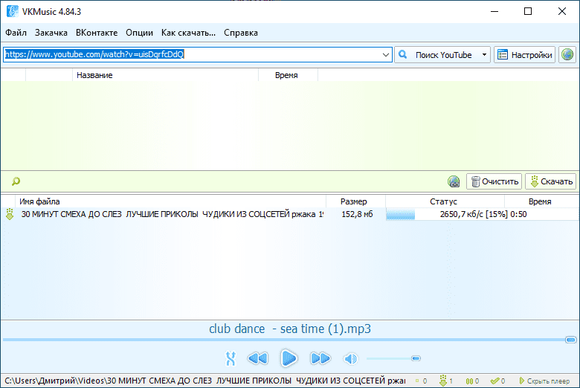This screenshot has height=388, width=580.
Task: Open the Закачка menu
Action: coord(51,33)
